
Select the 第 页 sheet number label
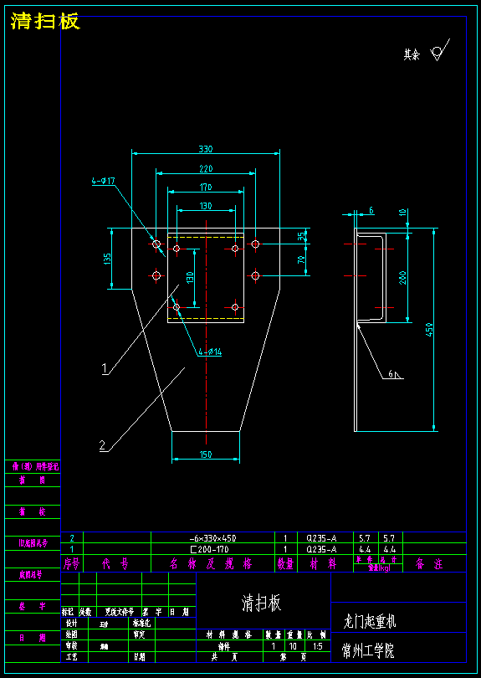[293, 657]
